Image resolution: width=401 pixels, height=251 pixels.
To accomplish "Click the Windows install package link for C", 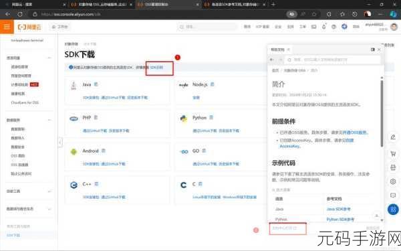I will (x=240, y=197).
